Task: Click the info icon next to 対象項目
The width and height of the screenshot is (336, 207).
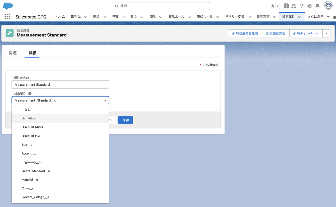Action: (x=30, y=93)
